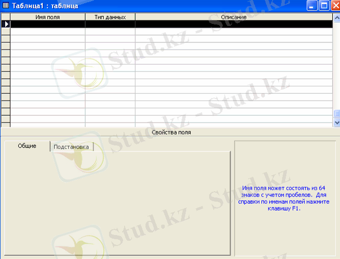The width and height of the screenshot is (340, 259).
Task: Click the table icon in the title bar
Action: [5, 6]
